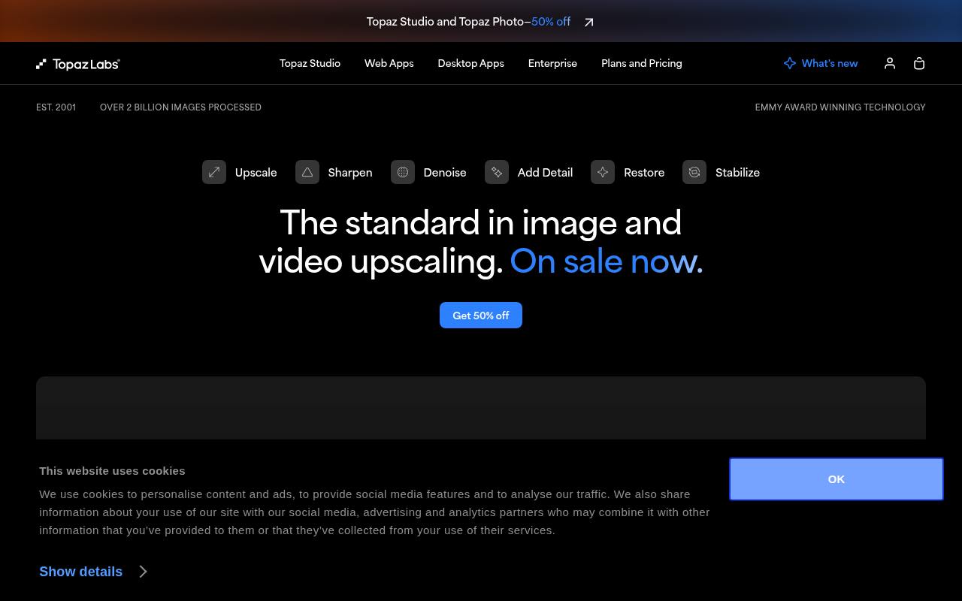Click the Restore label
962x601 pixels.
[644, 172]
